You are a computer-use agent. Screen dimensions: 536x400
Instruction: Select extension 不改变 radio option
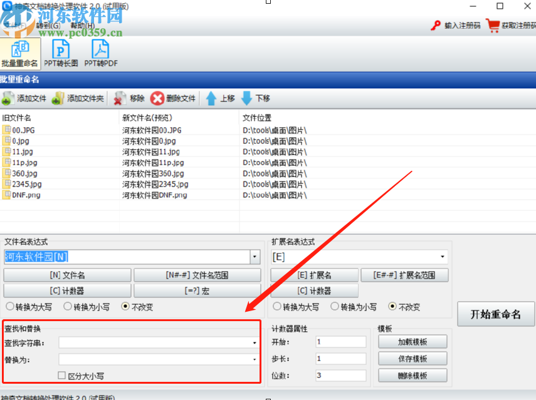click(392, 307)
